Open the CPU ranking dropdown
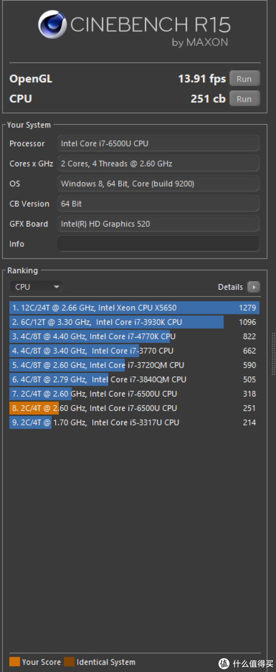Image resolution: width=276 pixels, height=672 pixels. (x=36, y=287)
